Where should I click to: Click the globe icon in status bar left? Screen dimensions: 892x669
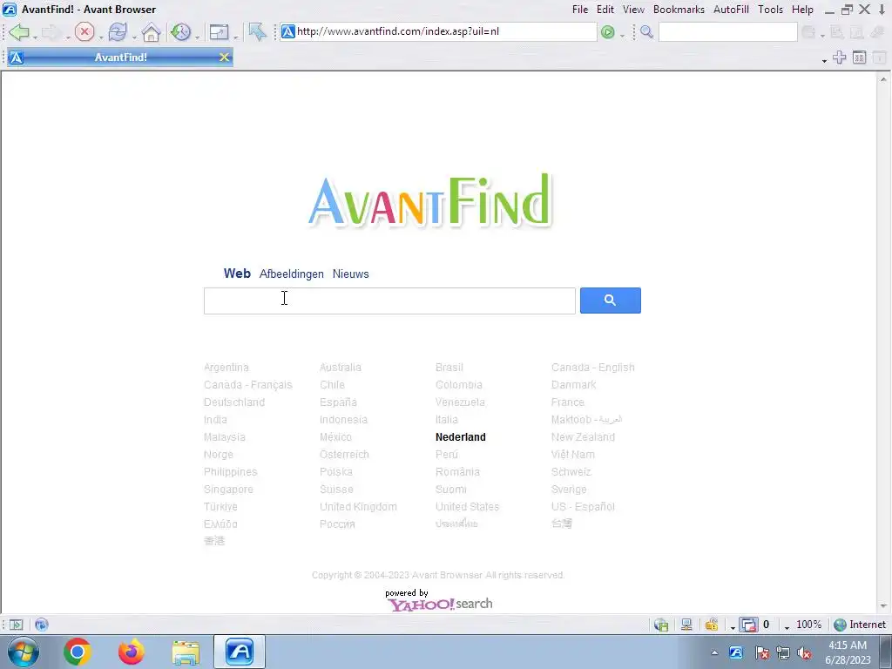tap(41, 625)
